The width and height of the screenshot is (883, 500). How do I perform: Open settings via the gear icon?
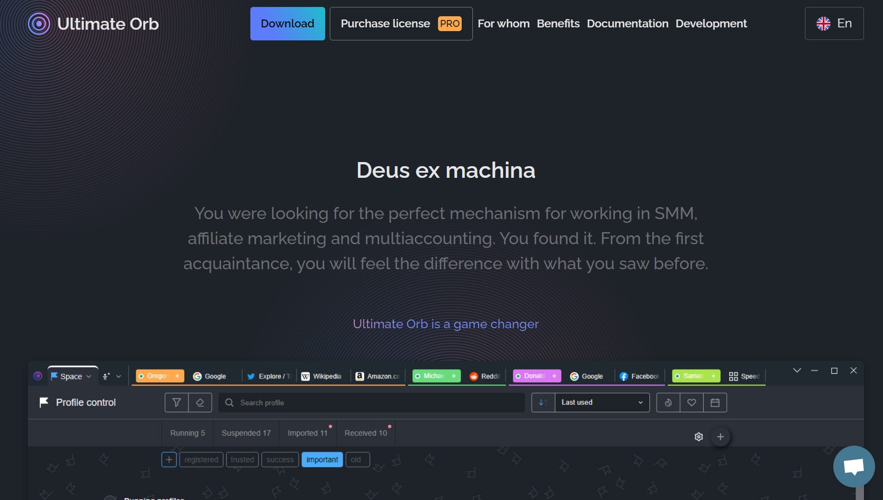[x=699, y=437]
